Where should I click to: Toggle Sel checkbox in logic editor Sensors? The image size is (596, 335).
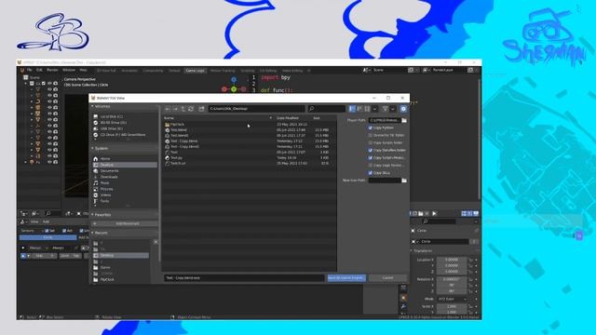(x=47, y=231)
